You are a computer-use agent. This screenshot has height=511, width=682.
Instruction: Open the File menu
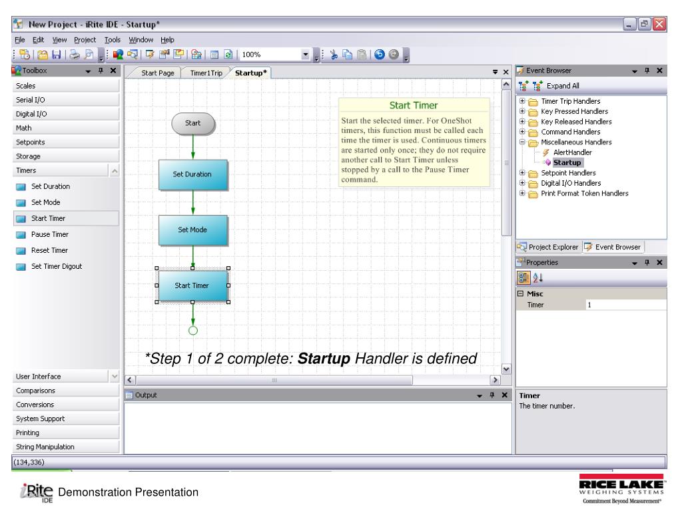(19, 40)
